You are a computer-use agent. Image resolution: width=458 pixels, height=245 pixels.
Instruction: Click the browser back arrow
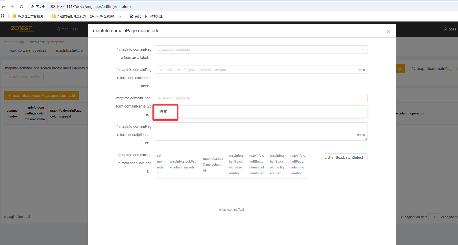tap(3, 7)
